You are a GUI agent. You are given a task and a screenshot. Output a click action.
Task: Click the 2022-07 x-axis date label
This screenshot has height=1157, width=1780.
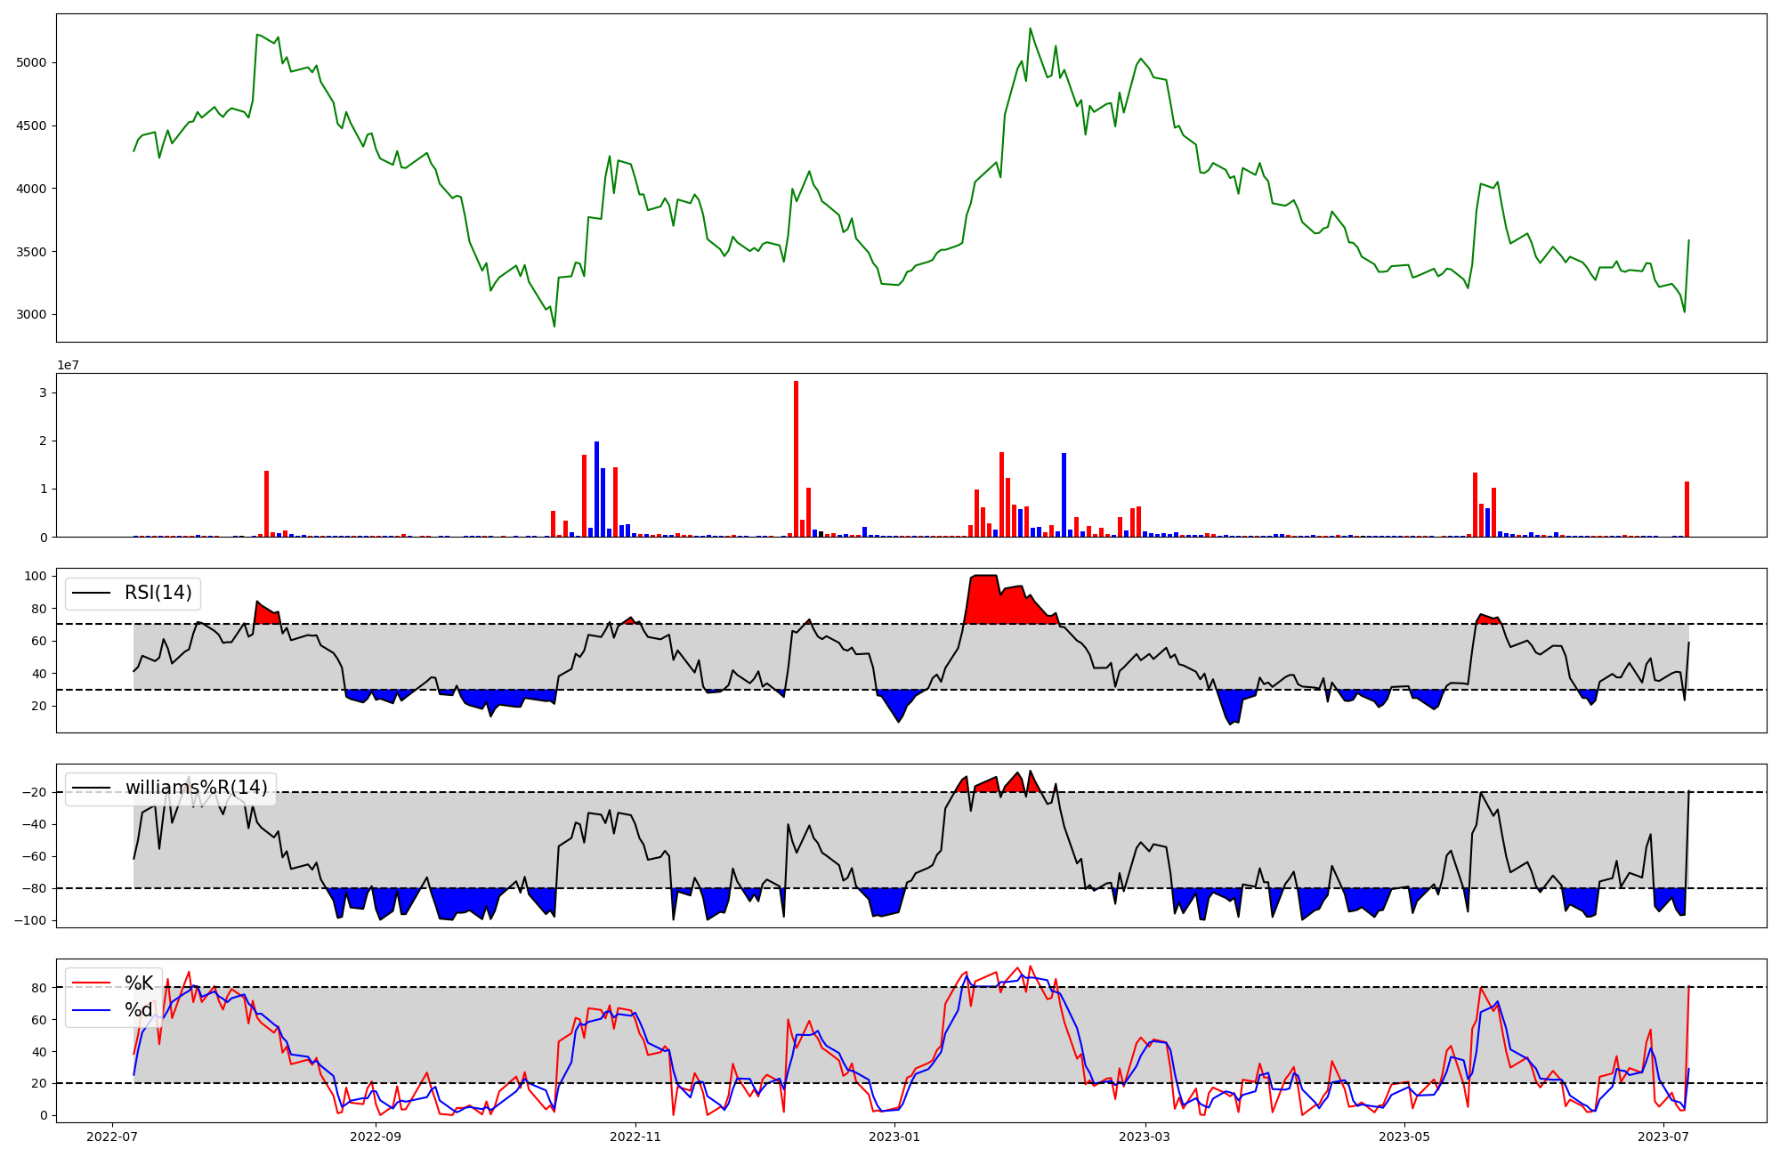coord(112,1137)
